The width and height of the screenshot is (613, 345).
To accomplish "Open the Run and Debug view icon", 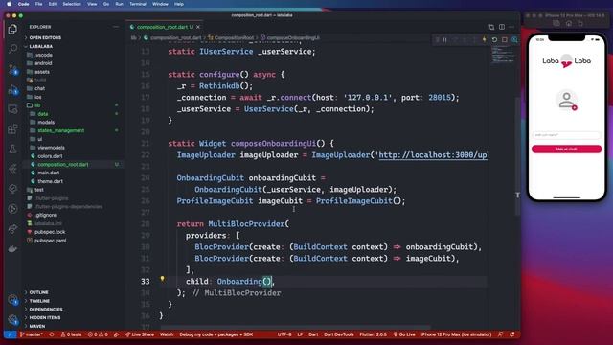I will click(12, 90).
